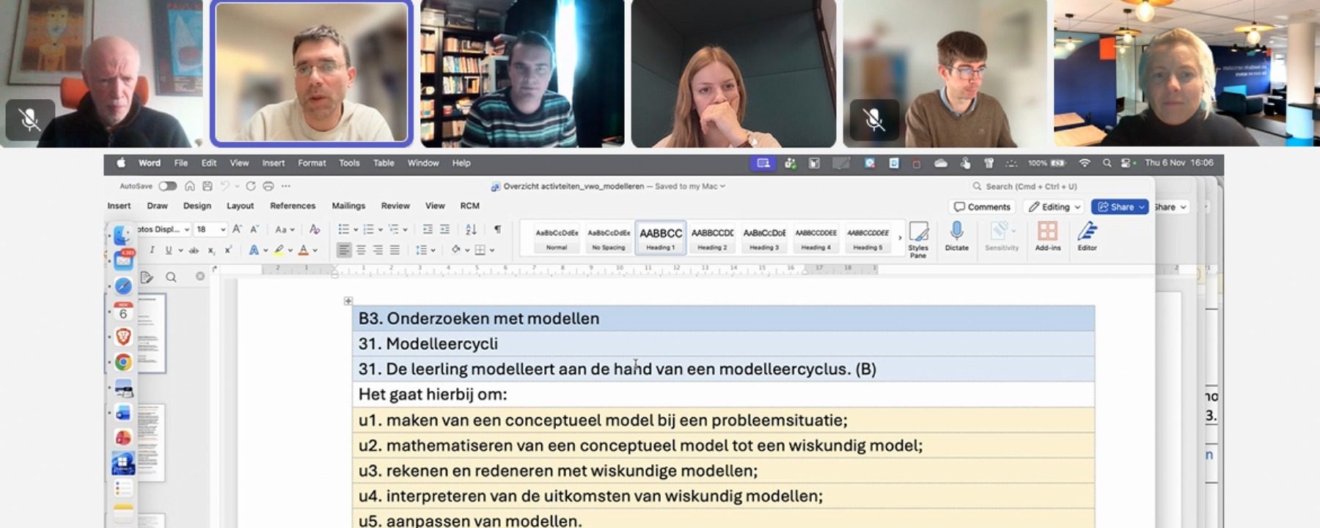Click the save icon in title bar
Screen dimensions: 1320x528
pos(208,186)
